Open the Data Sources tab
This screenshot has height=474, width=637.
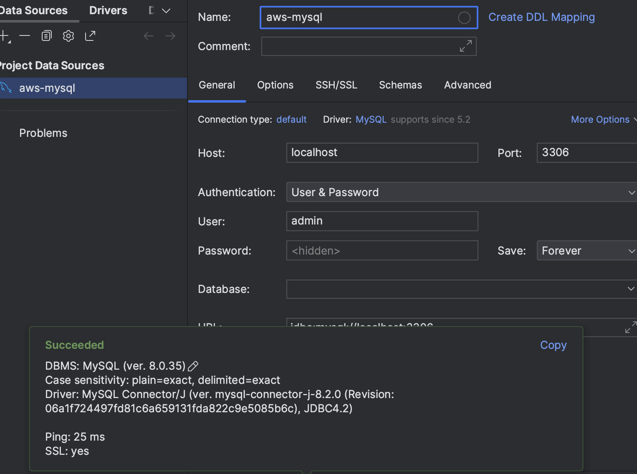pyautogui.click(x=34, y=10)
